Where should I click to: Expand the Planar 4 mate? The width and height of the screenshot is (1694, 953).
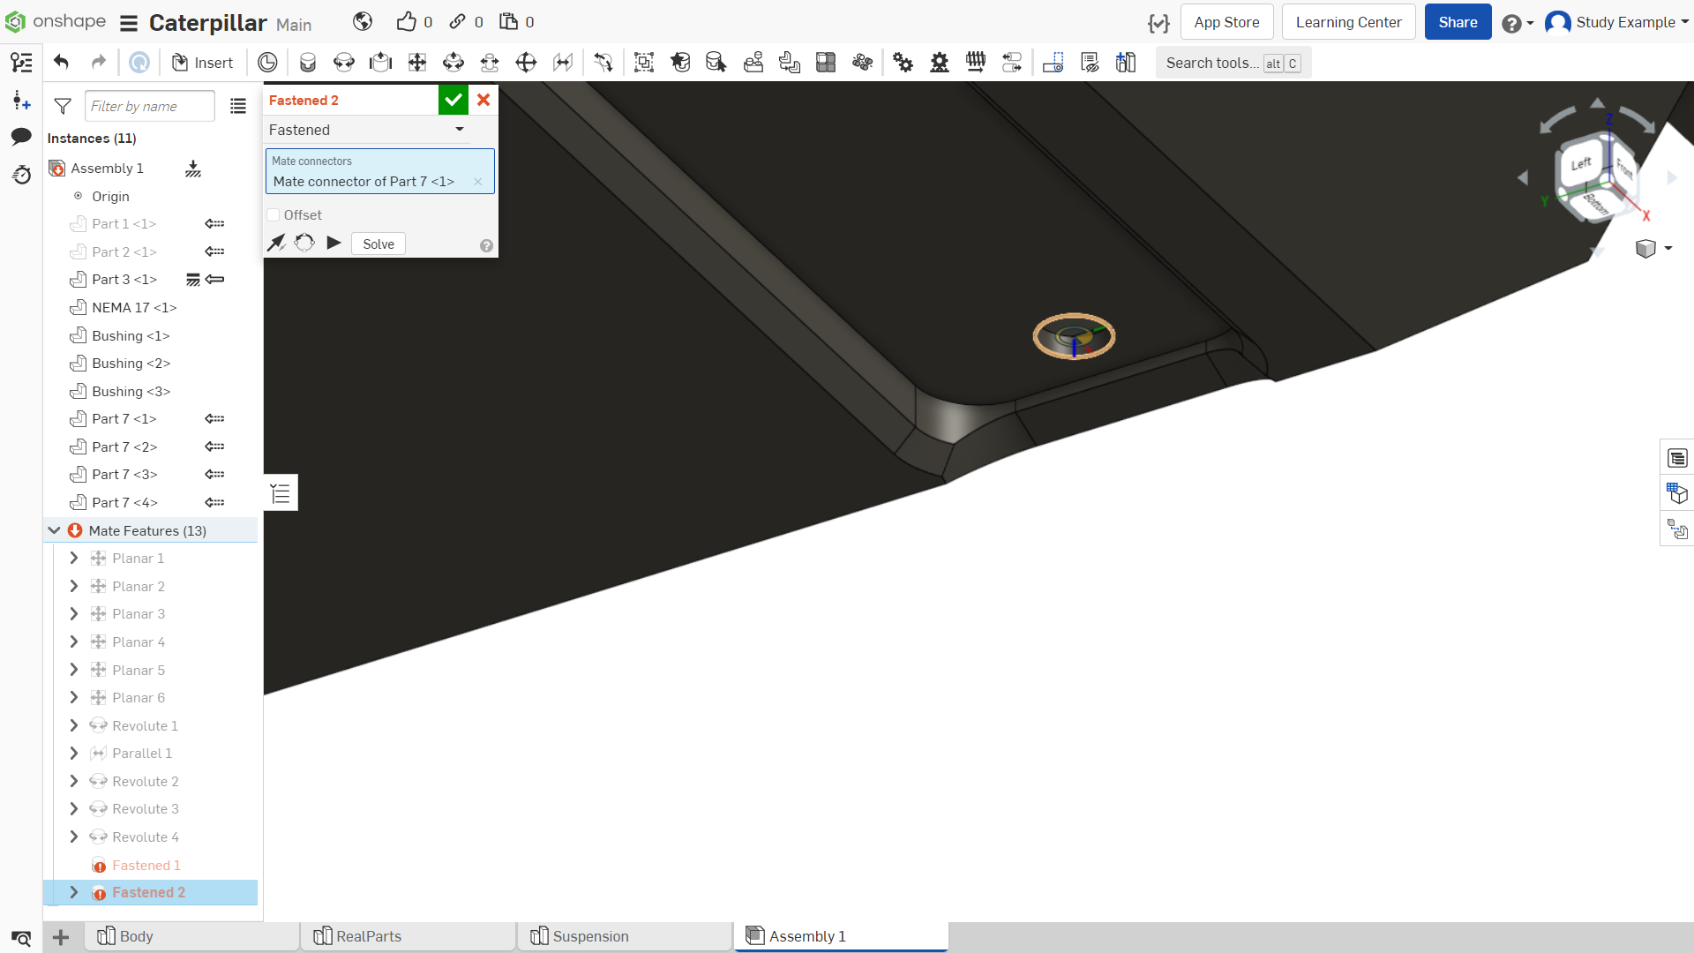point(74,642)
